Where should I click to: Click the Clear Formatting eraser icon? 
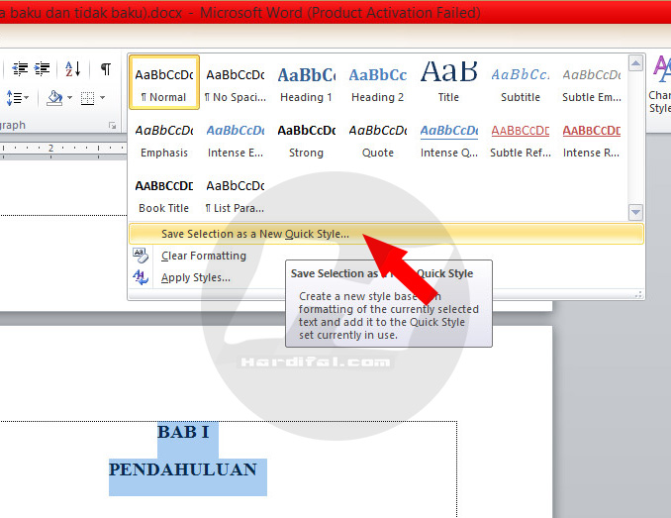140,256
